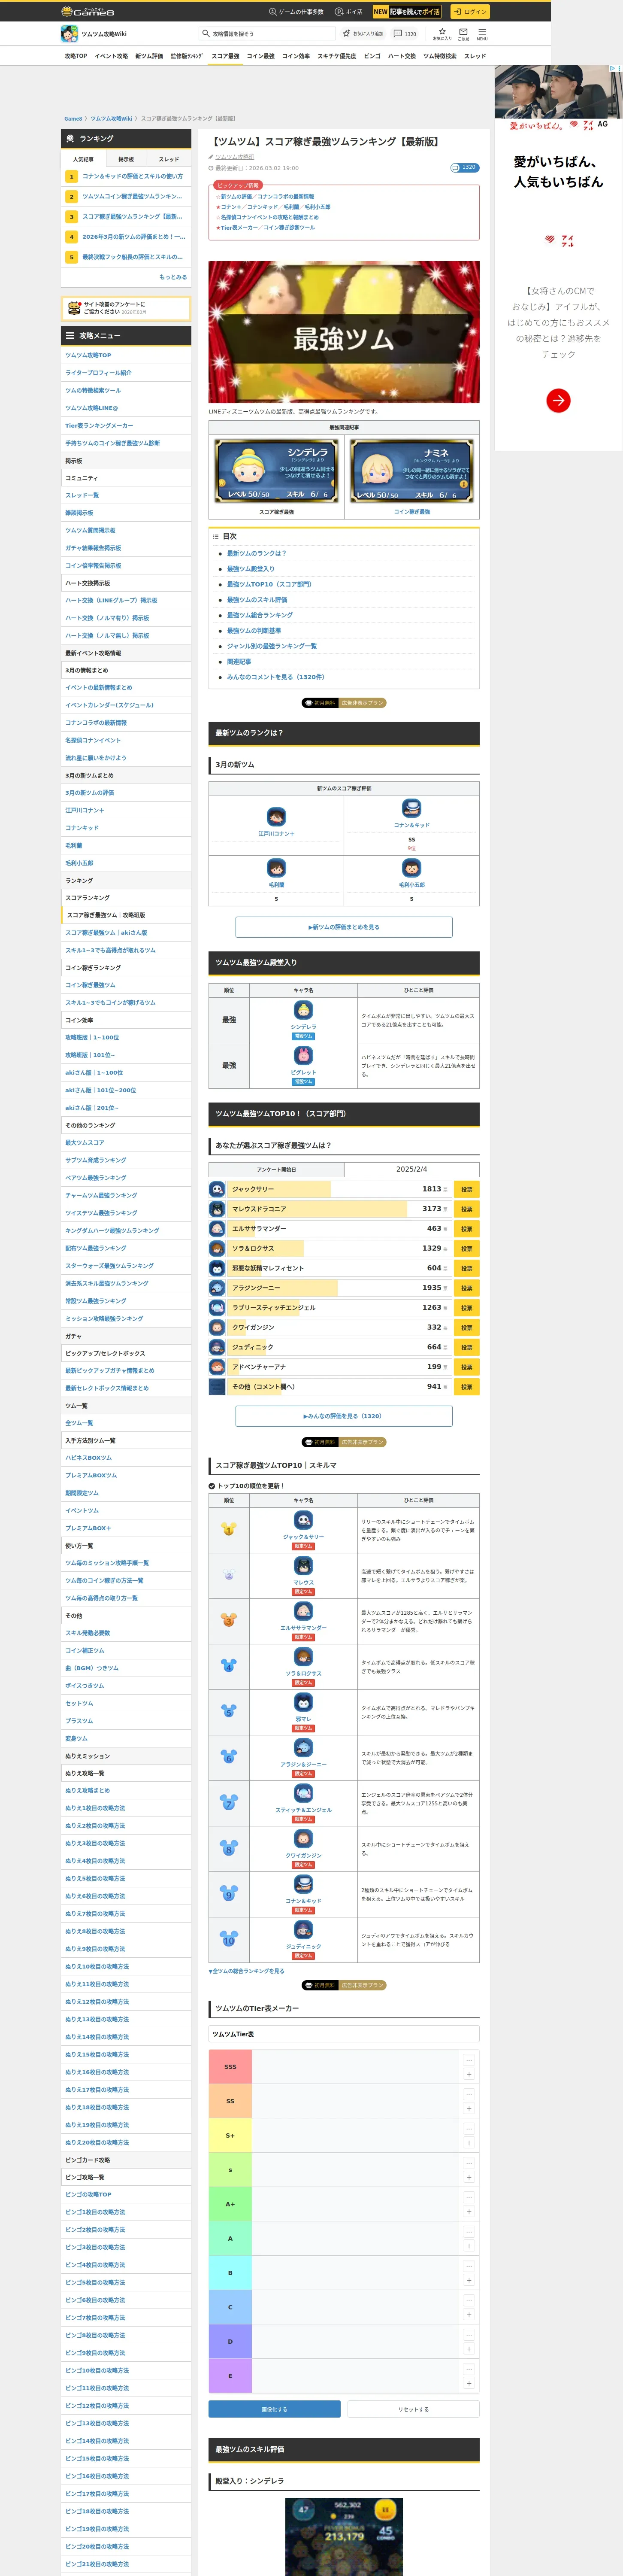Click the クワイガンジン poll icon
This screenshot has height=2576, width=623.
tap(217, 1327)
